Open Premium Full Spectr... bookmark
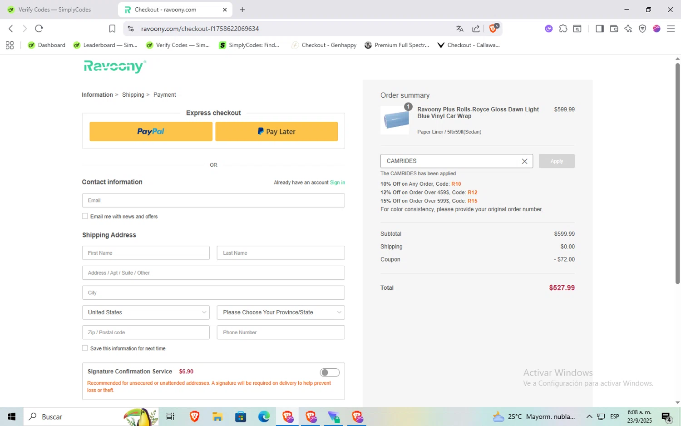The width and height of the screenshot is (681, 426). coord(397,45)
